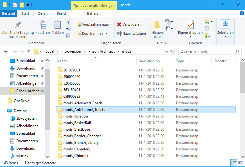Click Local in the breadcrumb path
This screenshot has width=245, height=167.
click(x=50, y=51)
